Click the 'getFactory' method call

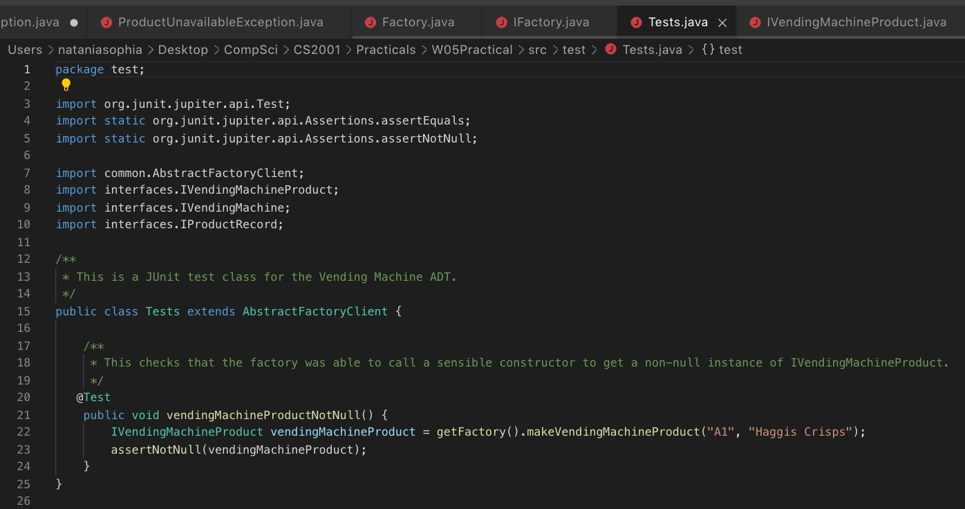point(471,432)
